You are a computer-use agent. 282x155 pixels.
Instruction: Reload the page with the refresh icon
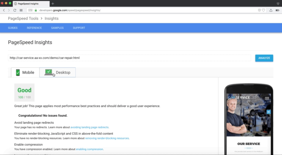15,10
